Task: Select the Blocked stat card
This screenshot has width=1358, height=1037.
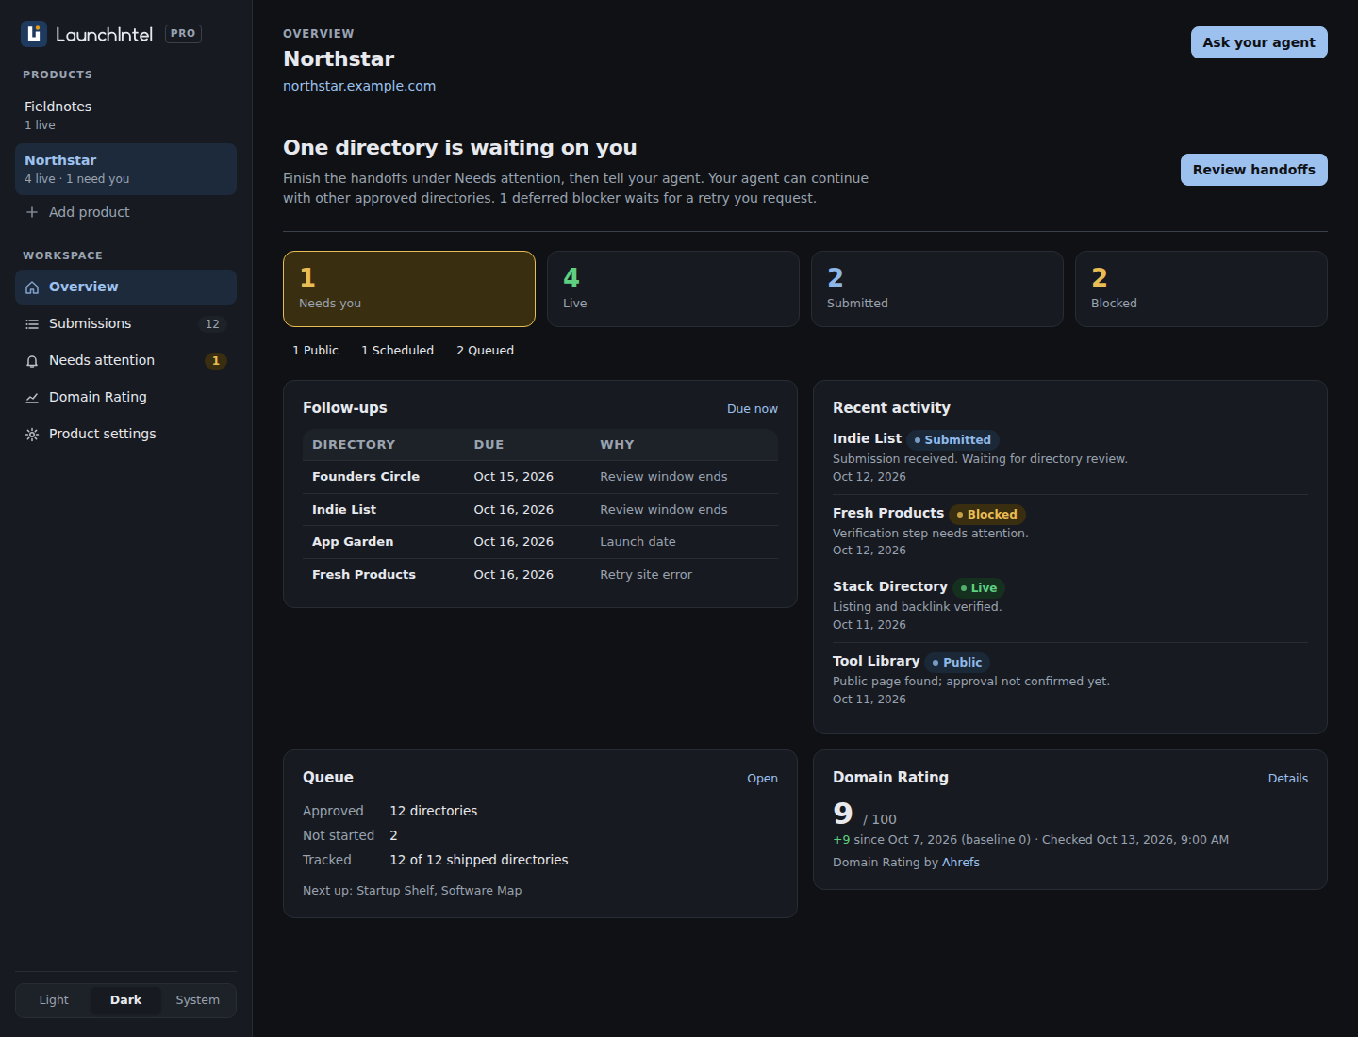Action: click(x=1201, y=289)
